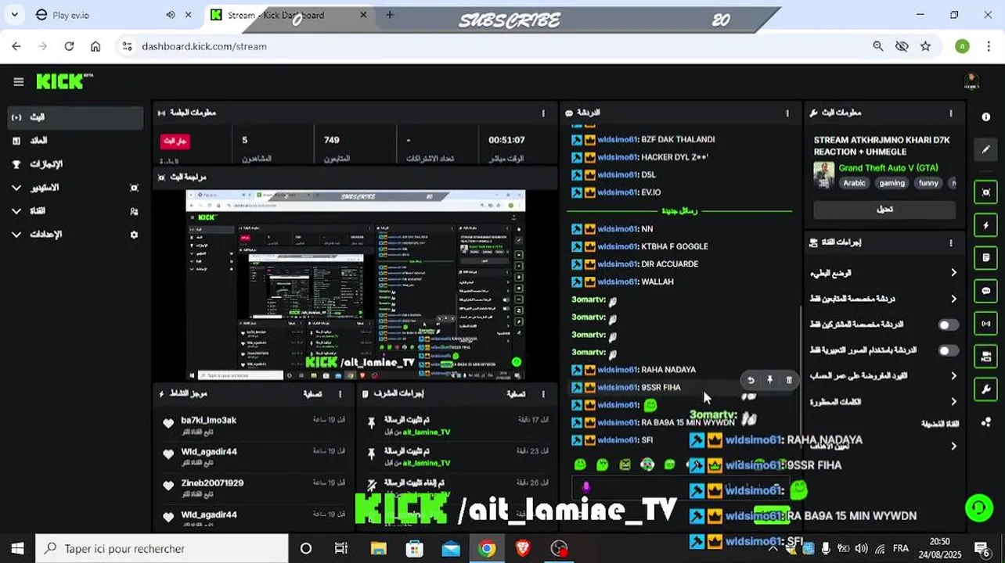This screenshot has height=563, width=1005.
Task: Expand the channel section chevron with people icon
Action: 16,211
